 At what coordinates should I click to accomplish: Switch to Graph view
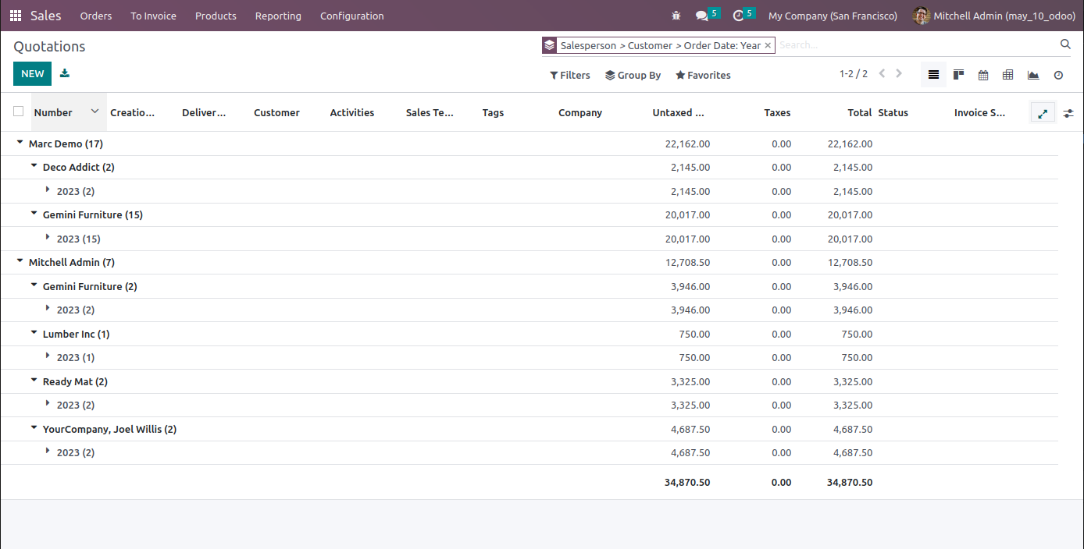pos(1033,75)
